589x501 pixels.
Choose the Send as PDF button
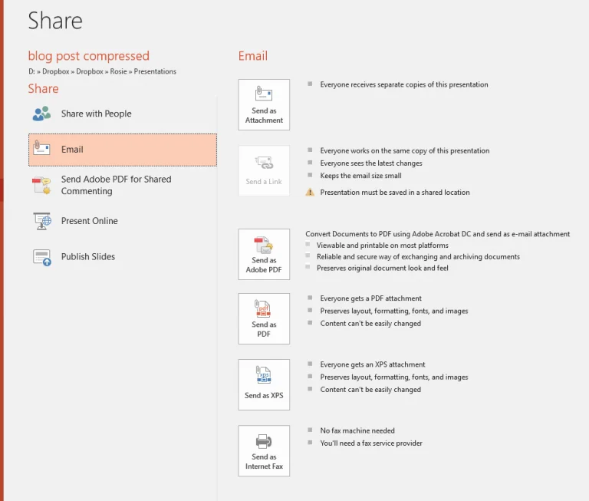pyautogui.click(x=264, y=318)
